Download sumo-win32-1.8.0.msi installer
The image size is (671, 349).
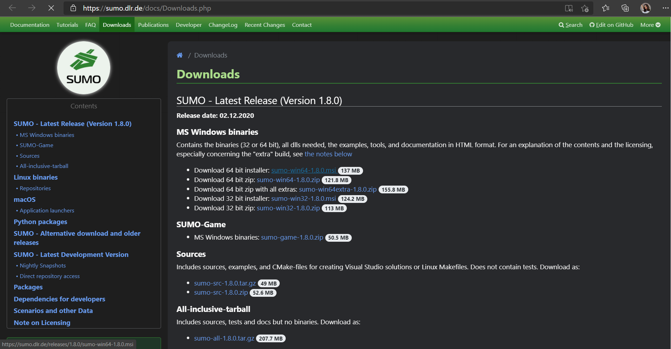click(303, 199)
